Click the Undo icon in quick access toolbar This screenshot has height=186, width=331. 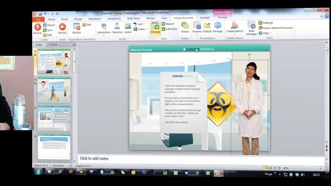click(45, 14)
